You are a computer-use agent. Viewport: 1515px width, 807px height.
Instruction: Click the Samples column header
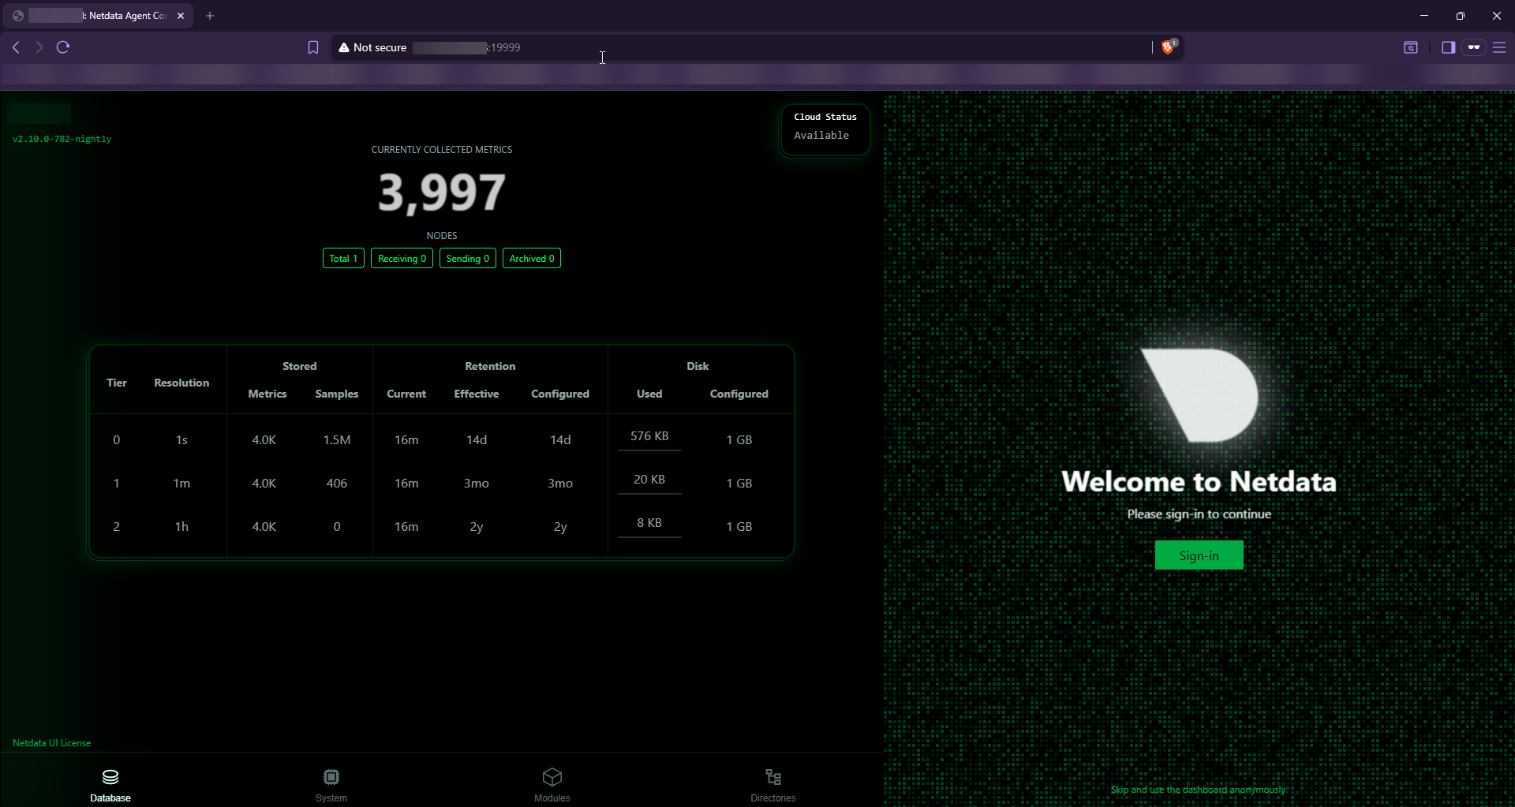[x=337, y=394]
